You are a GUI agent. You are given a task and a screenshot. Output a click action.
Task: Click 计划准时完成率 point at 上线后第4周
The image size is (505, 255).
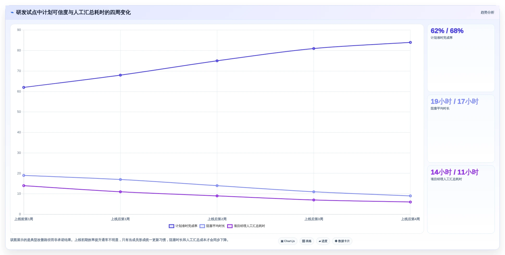(410, 42)
